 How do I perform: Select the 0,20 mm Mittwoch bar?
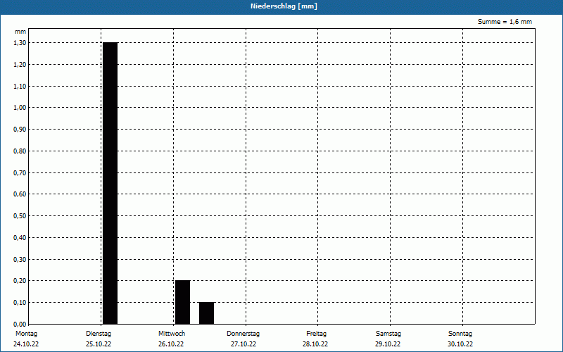(183, 302)
